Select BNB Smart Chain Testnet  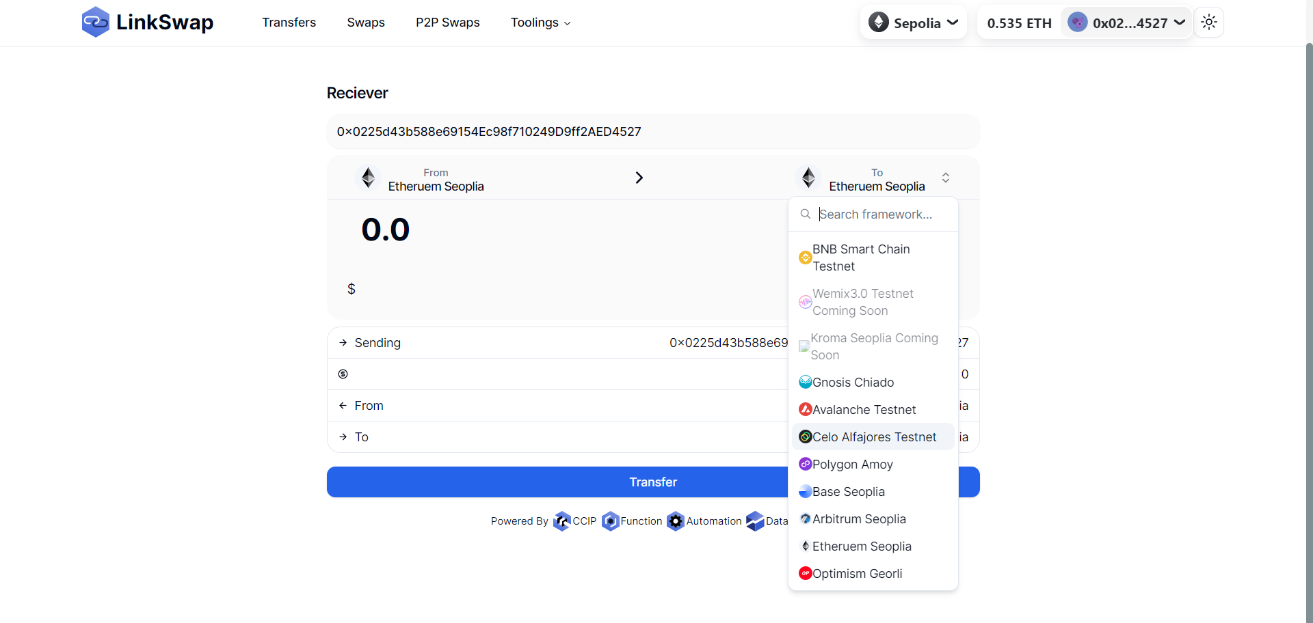873,258
